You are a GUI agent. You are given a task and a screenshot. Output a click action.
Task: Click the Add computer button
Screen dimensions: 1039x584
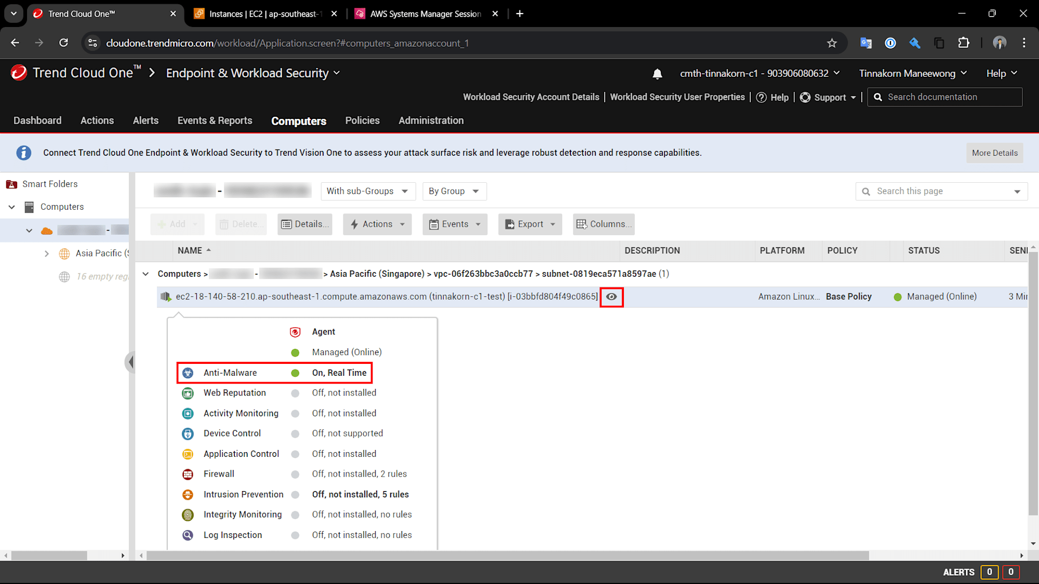click(177, 224)
